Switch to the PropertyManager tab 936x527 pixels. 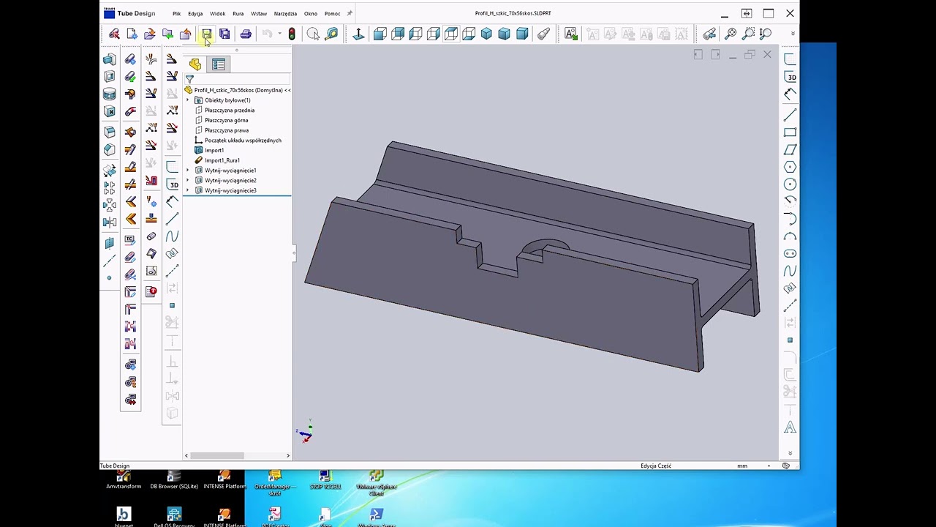click(219, 64)
